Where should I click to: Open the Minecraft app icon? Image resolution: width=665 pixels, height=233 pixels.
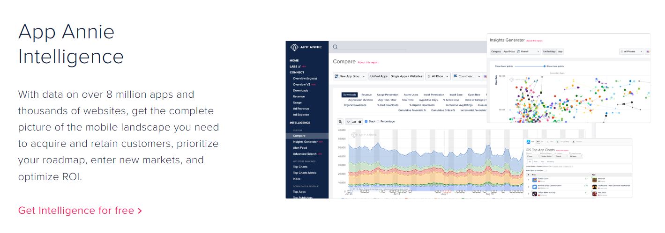click(x=594, y=180)
